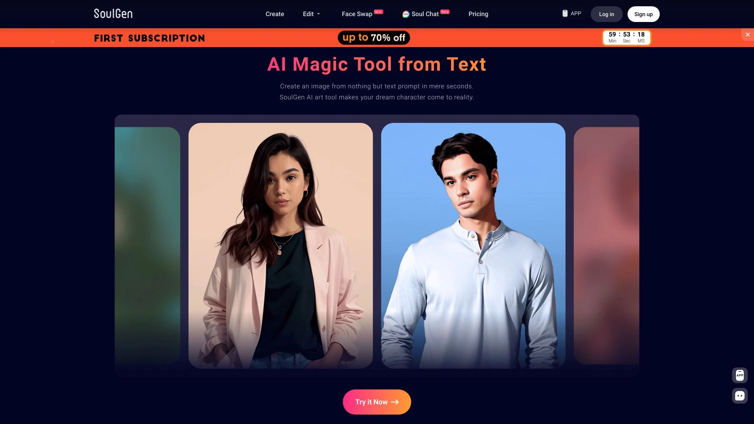754x424 pixels.
Task: Click the countdown timer display
Action: [626, 36]
